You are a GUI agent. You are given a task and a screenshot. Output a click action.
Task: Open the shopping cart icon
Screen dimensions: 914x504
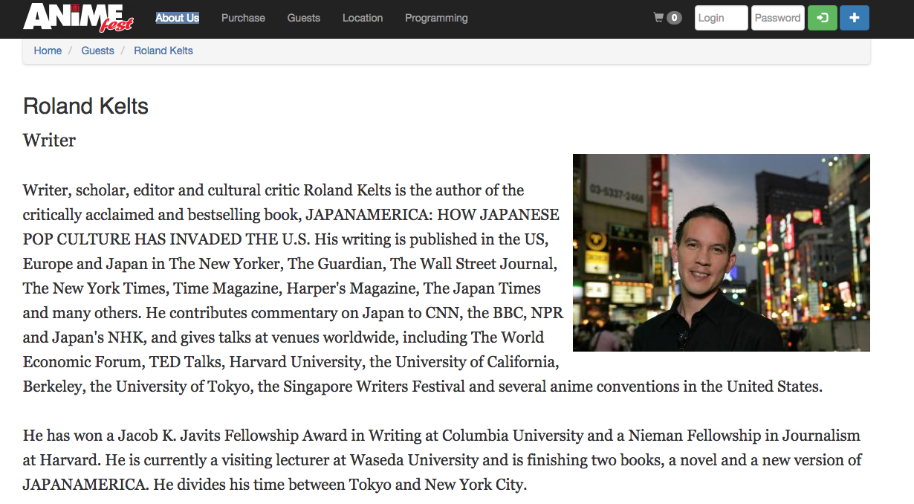point(658,17)
